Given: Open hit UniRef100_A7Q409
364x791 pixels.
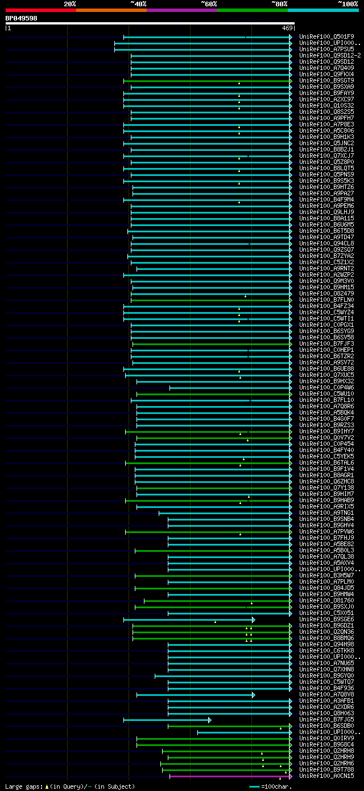Looking at the screenshot, I should click(x=326, y=68).
